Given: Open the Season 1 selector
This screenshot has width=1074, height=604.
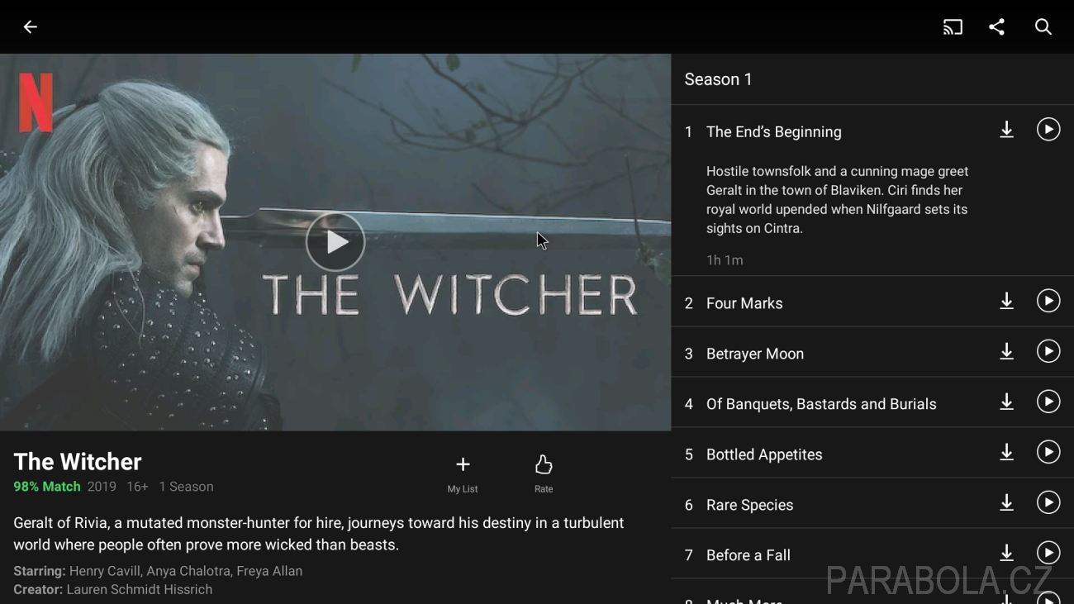Looking at the screenshot, I should pyautogui.click(x=719, y=79).
